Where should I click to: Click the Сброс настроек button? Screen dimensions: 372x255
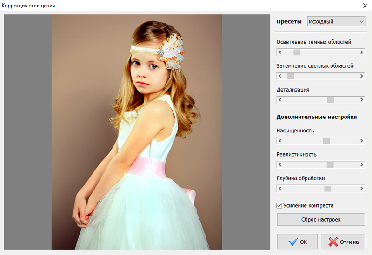[x=321, y=219]
